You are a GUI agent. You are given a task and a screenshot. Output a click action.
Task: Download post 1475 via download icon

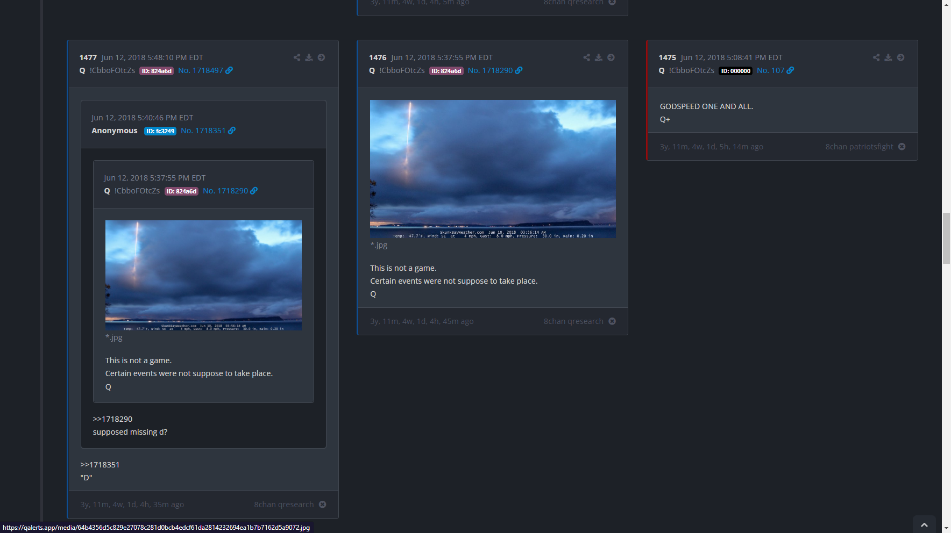pyautogui.click(x=889, y=57)
